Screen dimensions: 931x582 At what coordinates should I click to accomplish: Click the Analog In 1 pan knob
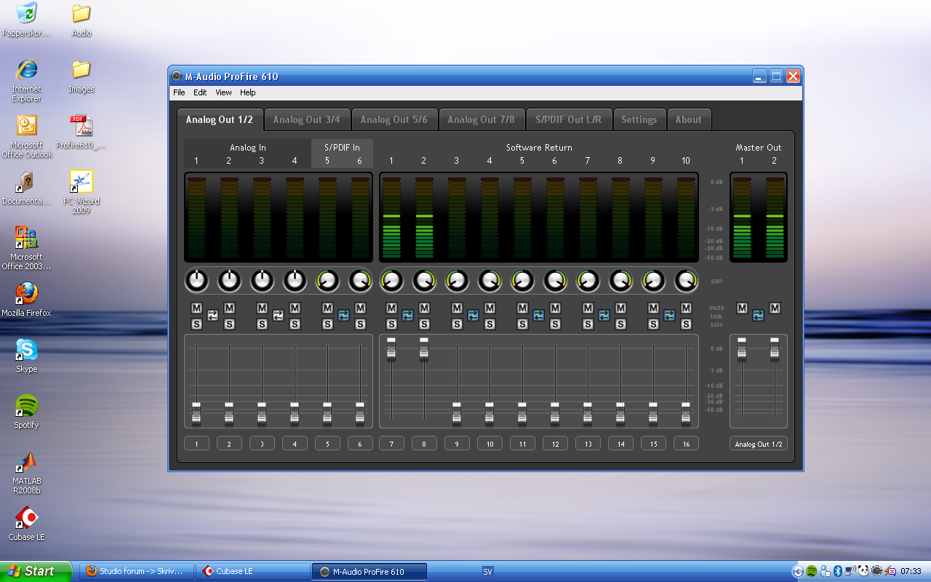tap(196, 280)
